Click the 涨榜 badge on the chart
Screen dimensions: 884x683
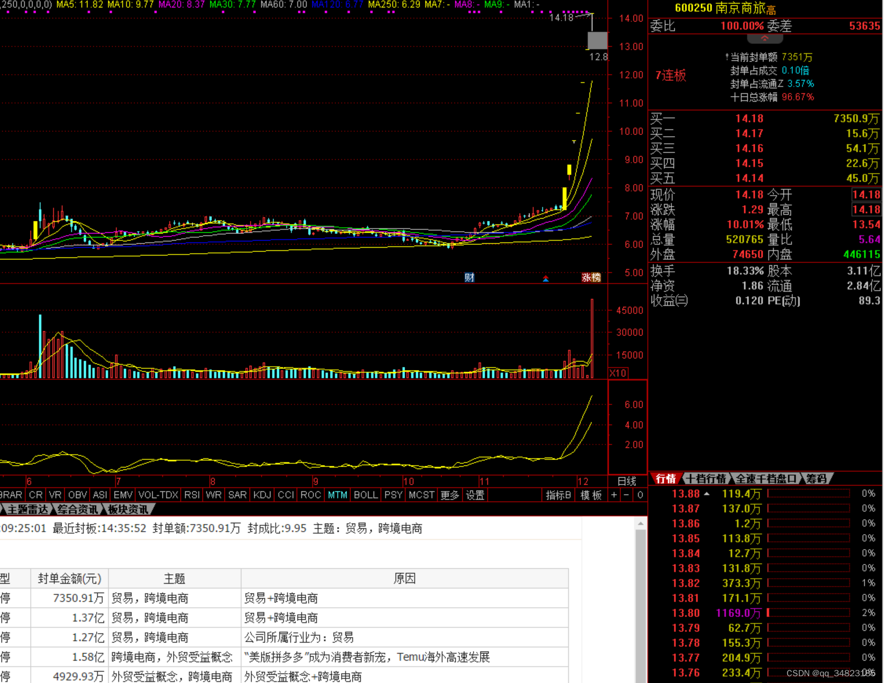[591, 277]
